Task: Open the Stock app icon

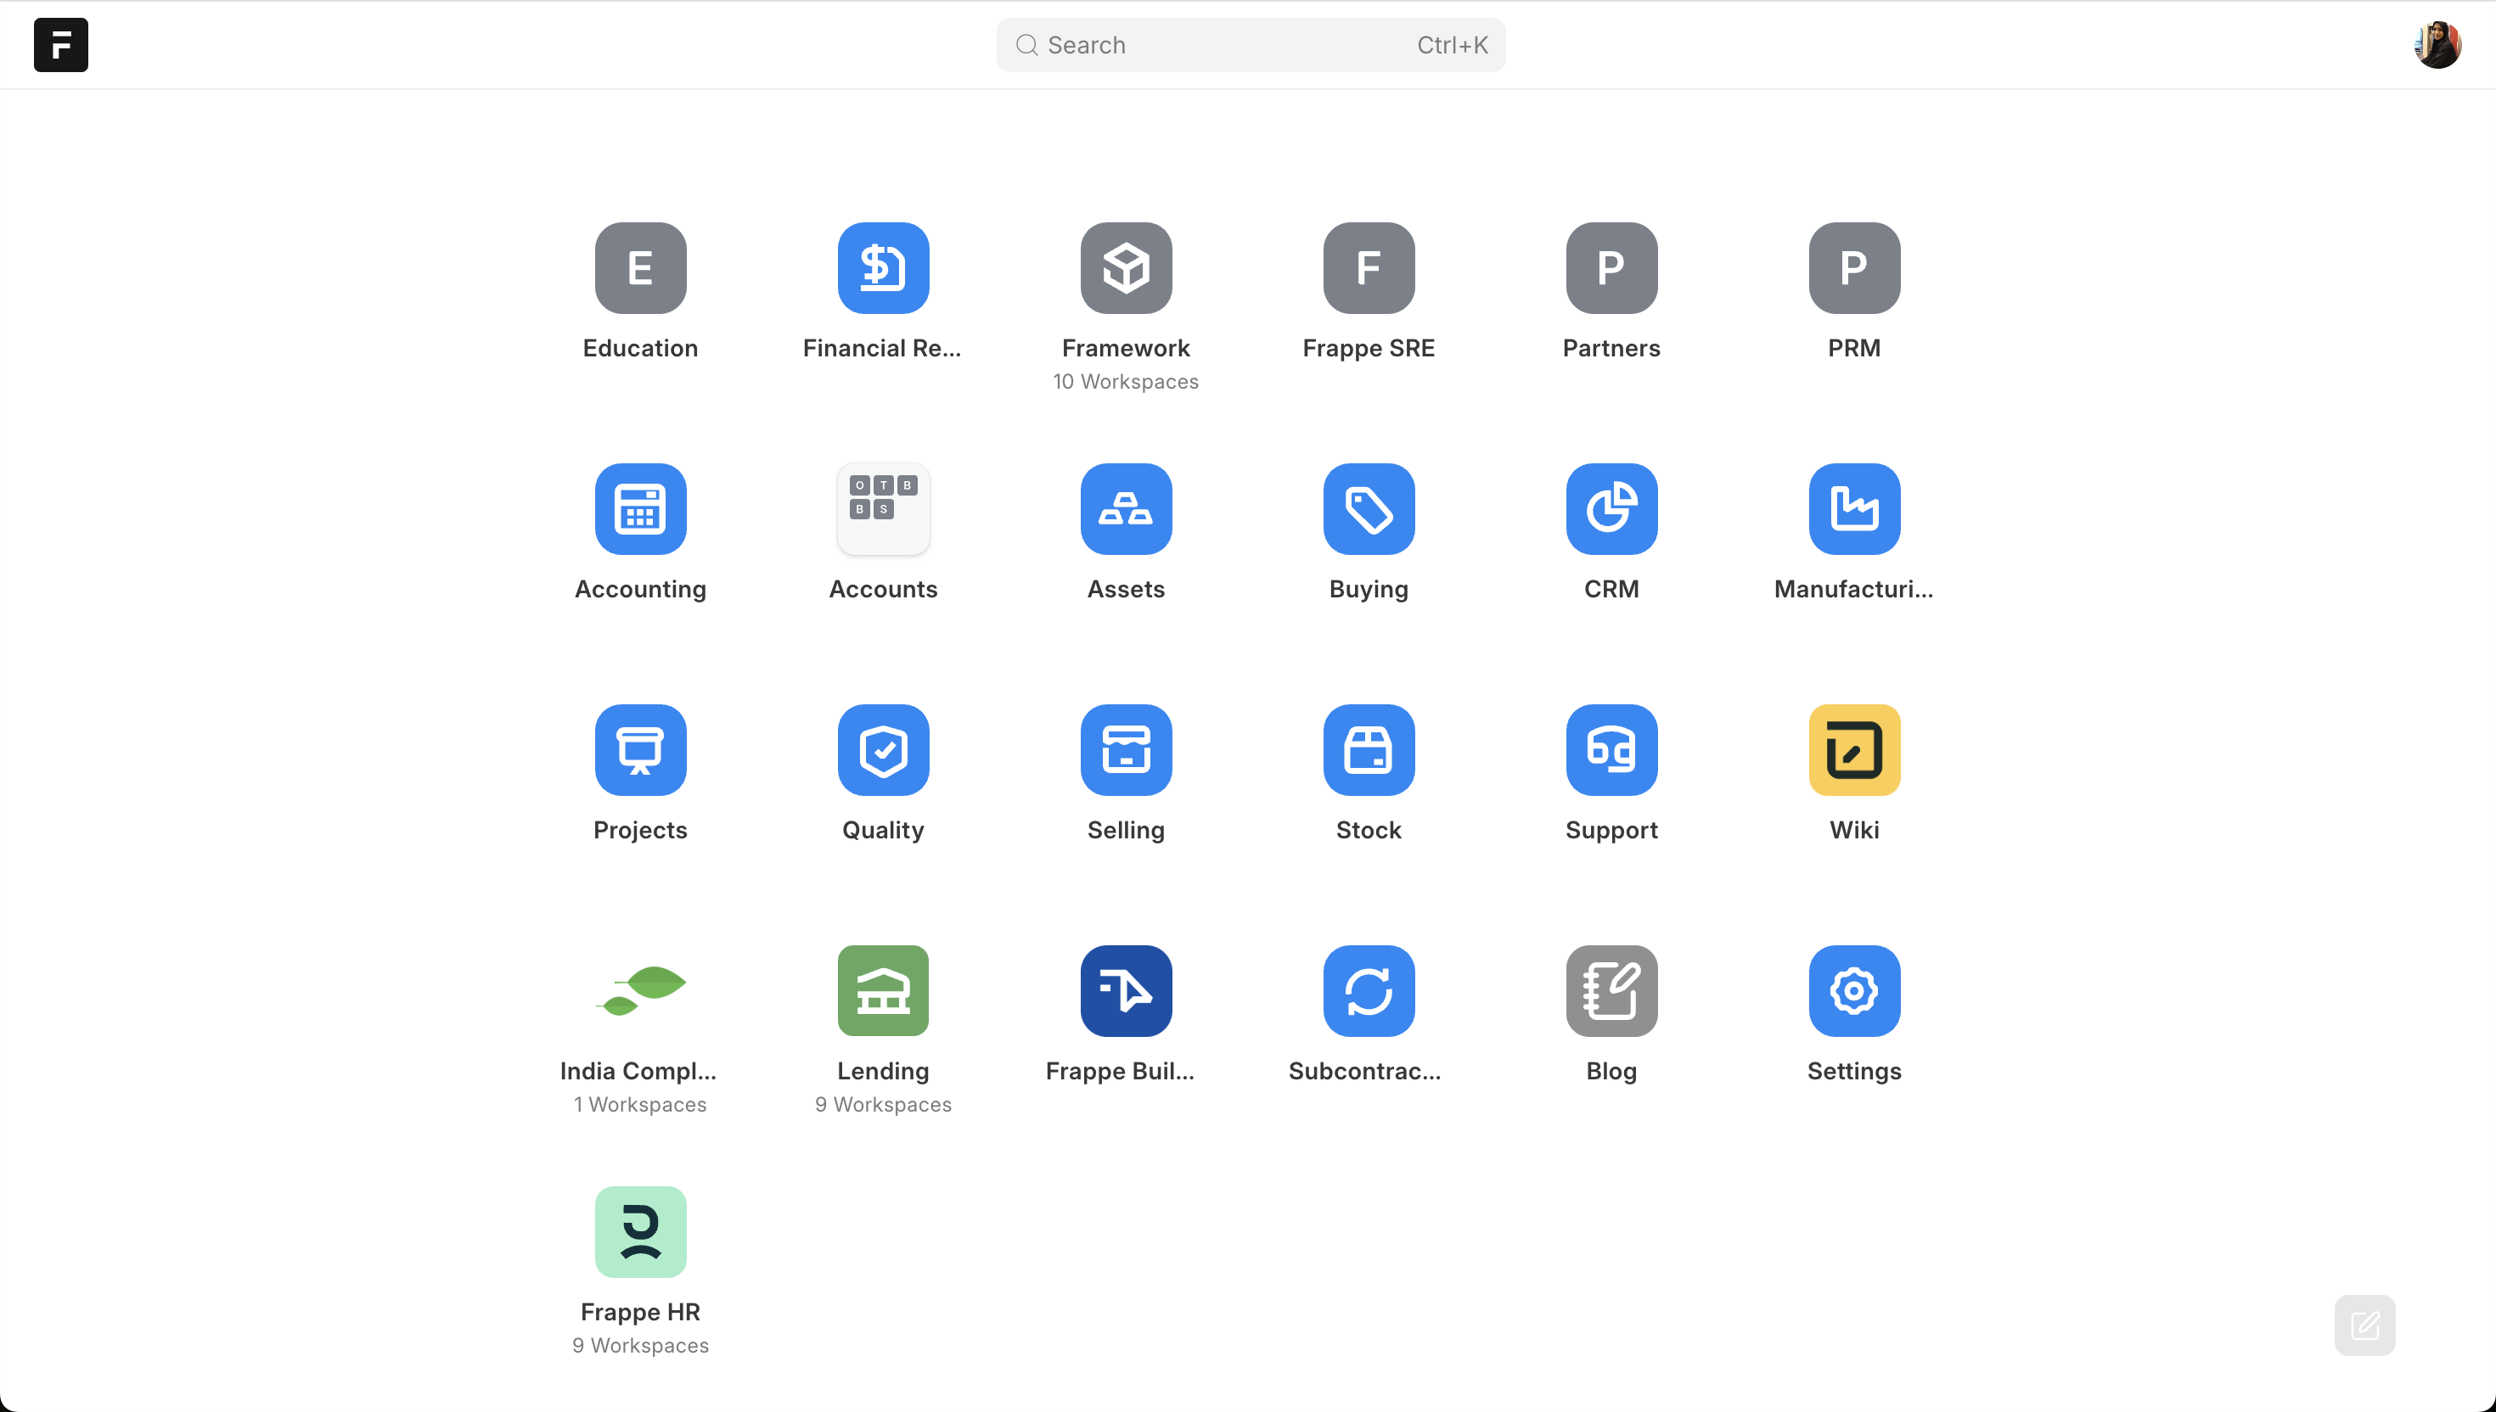Action: tap(1368, 749)
